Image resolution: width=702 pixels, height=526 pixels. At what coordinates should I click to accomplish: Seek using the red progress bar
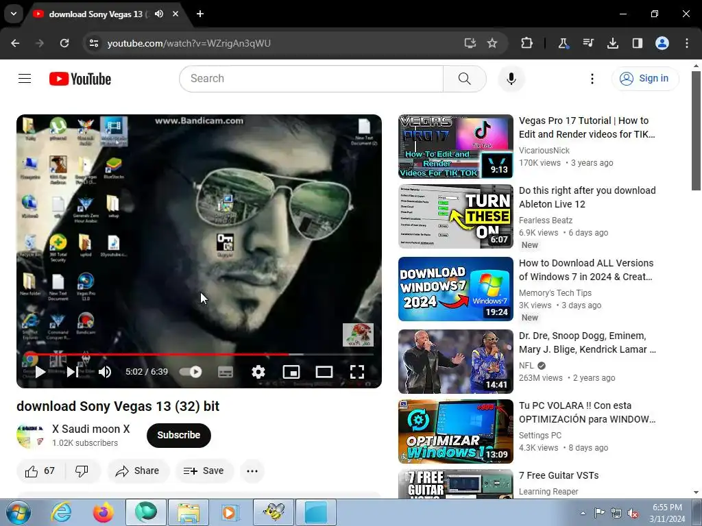coord(199,354)
